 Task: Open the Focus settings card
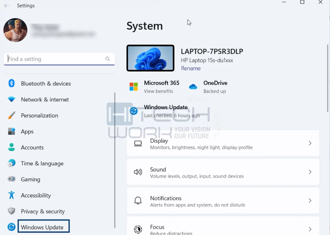coord(223,226)
